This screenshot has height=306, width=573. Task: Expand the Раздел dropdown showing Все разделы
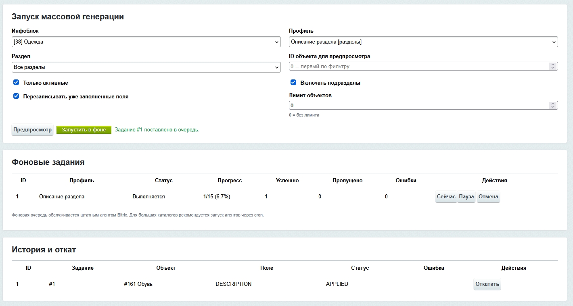coord(146,67)
